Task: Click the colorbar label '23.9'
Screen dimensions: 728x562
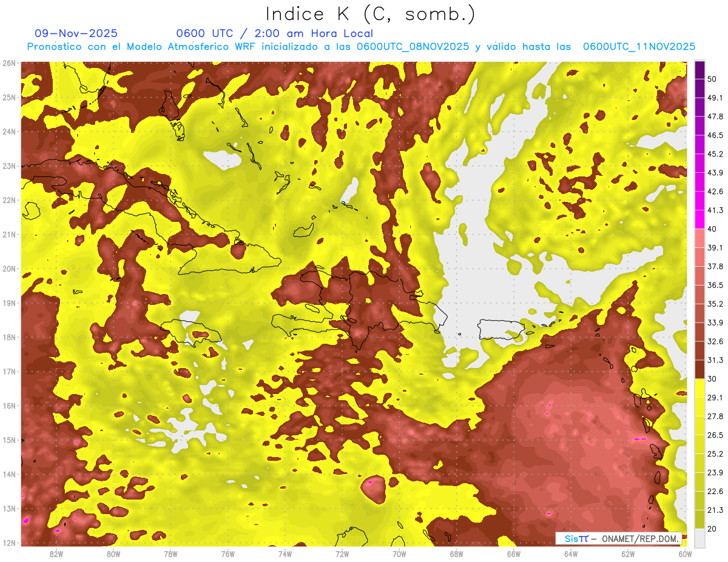Action: pyautogui.click(x=716, y=472)
